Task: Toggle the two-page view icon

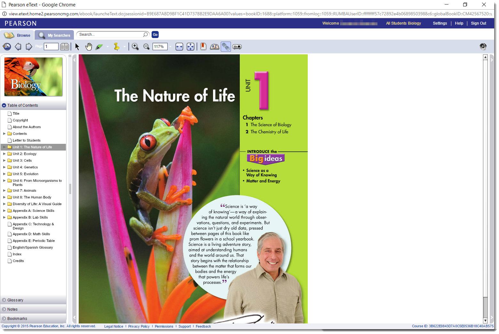Action: click(x=65, y=47)
